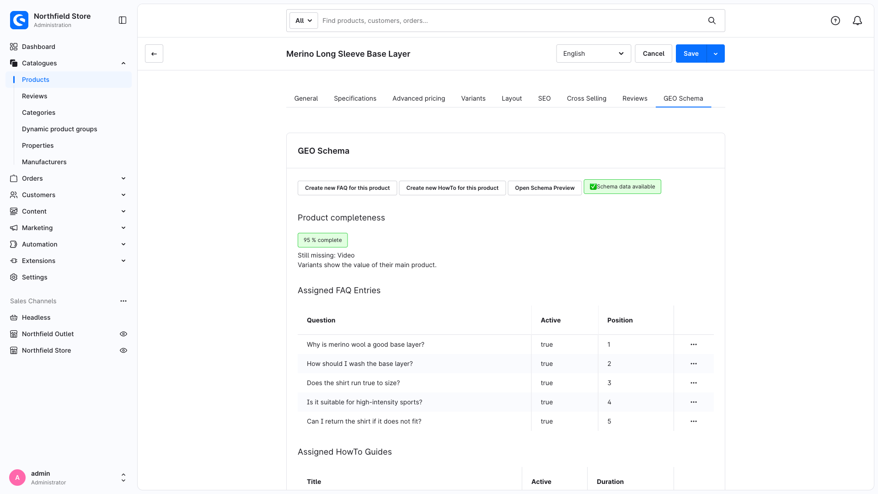Open Sales Channels more options dots
Image resolution: width=878 pixels, height=494 pixels.
pyautogui.click(x=123, y=301)
